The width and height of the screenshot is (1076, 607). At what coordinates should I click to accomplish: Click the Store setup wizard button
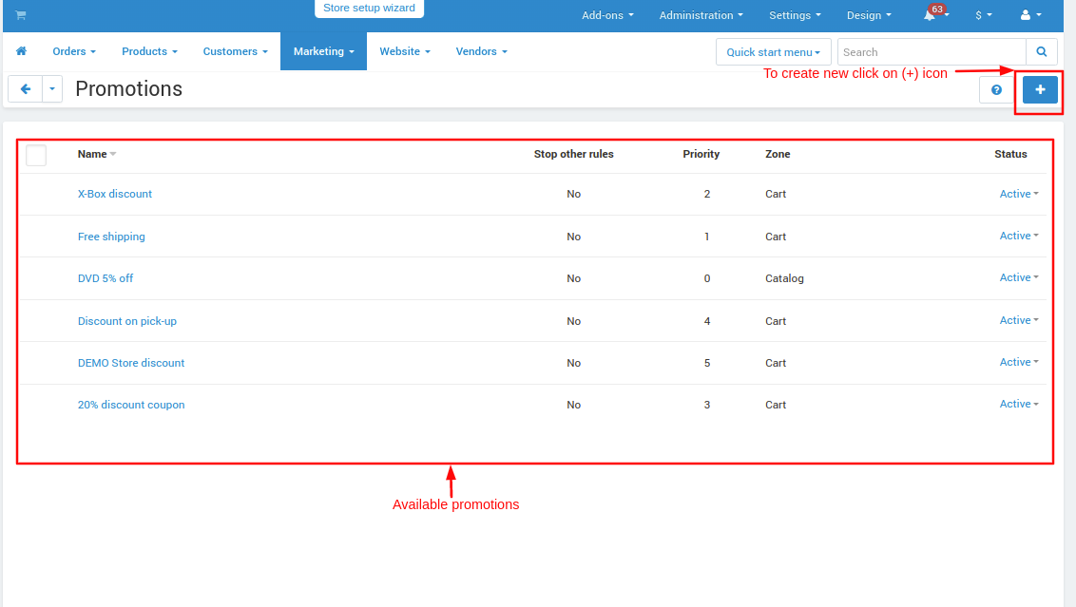tap(369, 8)
